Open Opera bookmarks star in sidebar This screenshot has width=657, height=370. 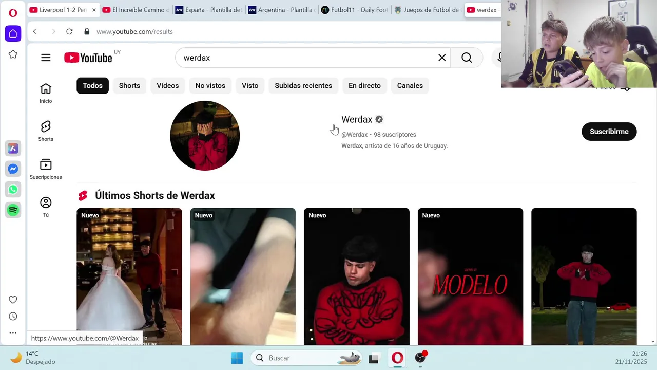click(x=13, y=54)
